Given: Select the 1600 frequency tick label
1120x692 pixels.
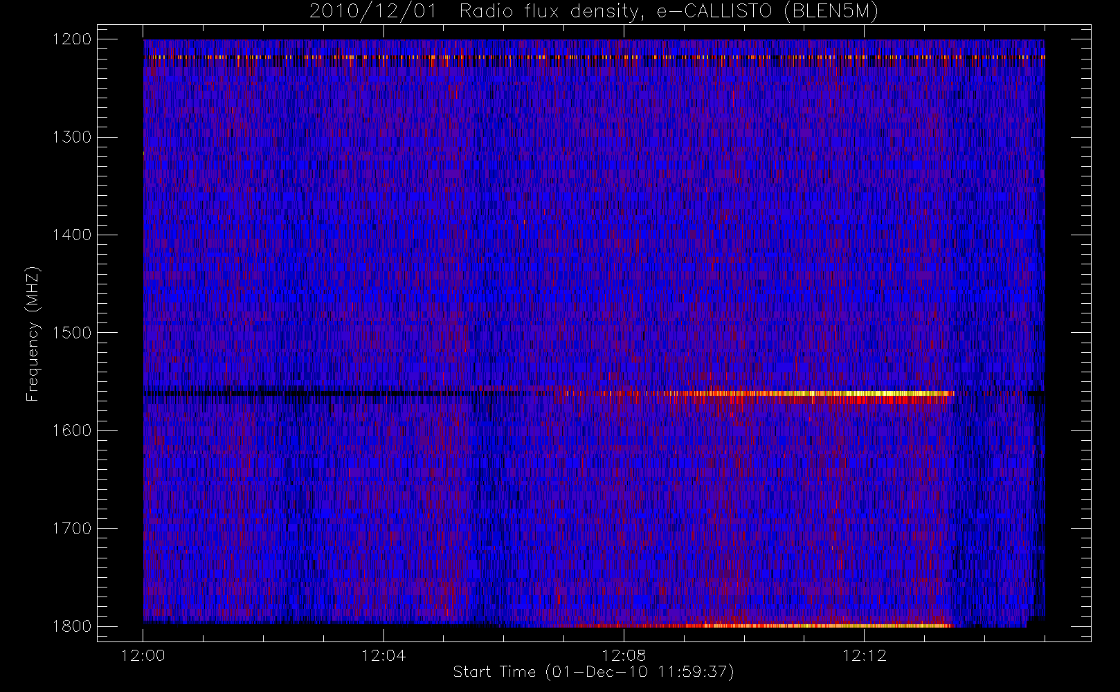Looking at the screenshot, I should 72,430.
